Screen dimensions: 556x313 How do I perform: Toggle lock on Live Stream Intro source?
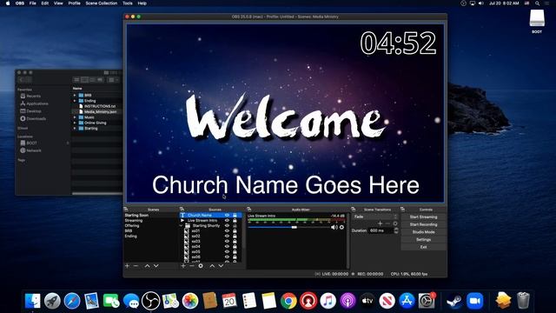[235, 220]
